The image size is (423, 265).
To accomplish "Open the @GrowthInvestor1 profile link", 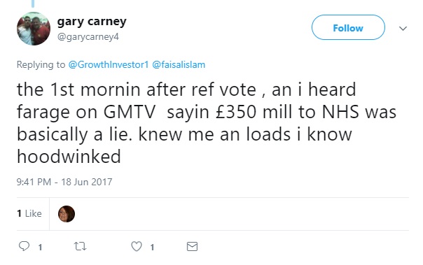I will pyautogui.click(x=109, y=64).
